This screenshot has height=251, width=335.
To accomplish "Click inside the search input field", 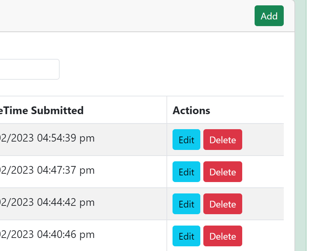I will (30, 69).
